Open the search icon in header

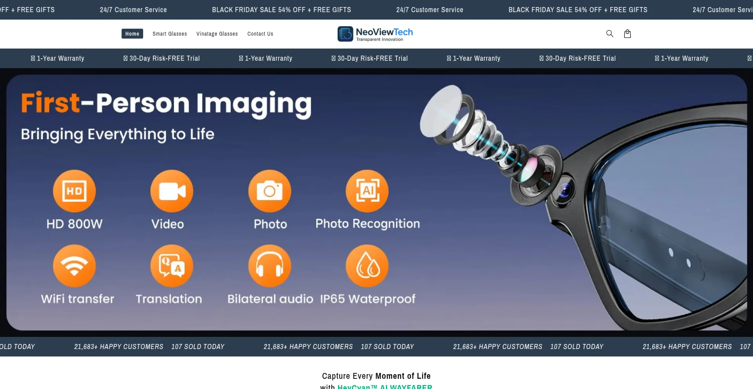click(609, 34)
